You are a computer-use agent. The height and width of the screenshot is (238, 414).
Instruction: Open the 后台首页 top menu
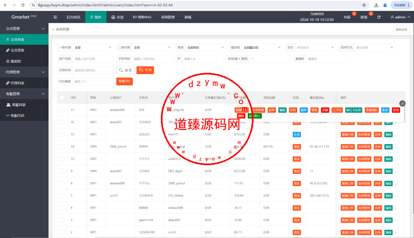coord(74,17)
